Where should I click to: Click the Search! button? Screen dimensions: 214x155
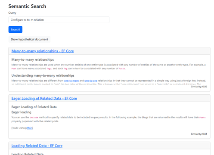[x=16, y=29]
